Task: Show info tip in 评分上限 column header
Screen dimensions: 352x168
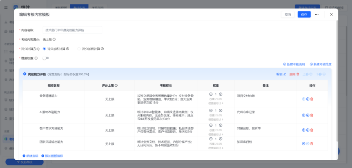Action: tap(116, 85)
